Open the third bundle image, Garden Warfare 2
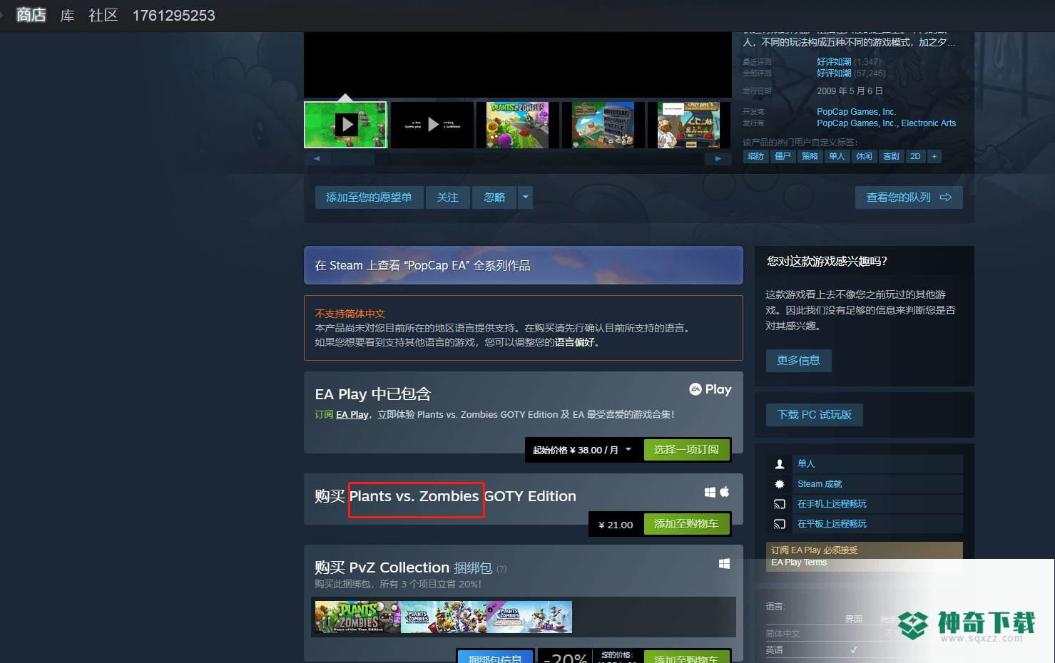This screenshot has width=1055, height=663. click(x=529, y=617)
